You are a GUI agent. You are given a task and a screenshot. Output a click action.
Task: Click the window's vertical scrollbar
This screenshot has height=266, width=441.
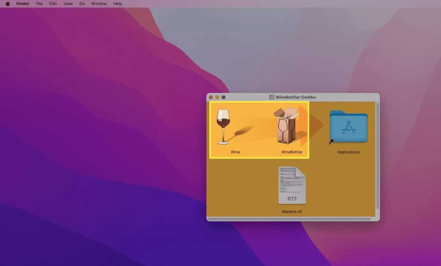click(378, 155)
